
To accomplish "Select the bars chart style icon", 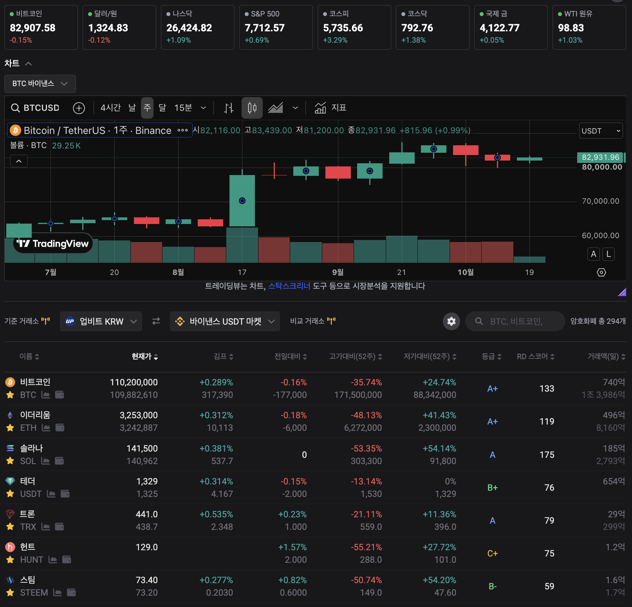I will point(229,108).
